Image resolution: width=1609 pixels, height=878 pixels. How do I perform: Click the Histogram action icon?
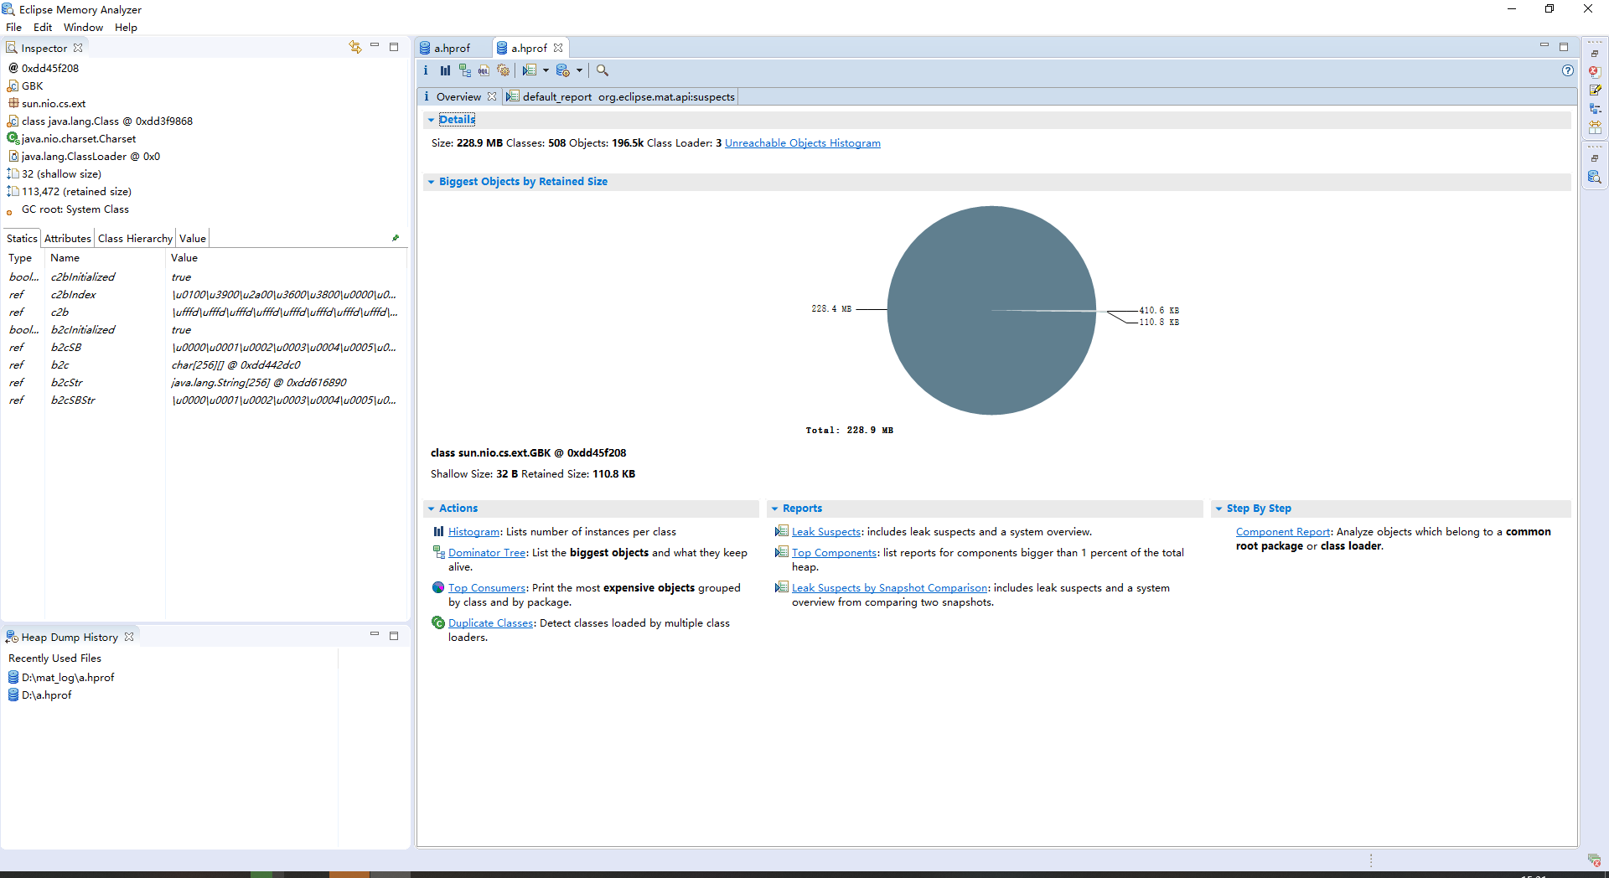click(438, 531)
